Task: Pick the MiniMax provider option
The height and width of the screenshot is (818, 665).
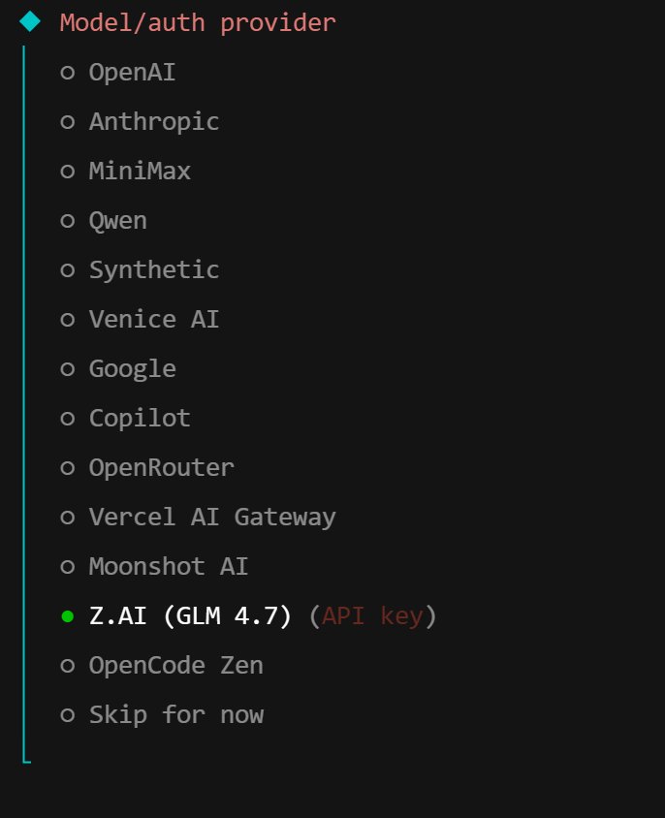Action: (140, 171)
